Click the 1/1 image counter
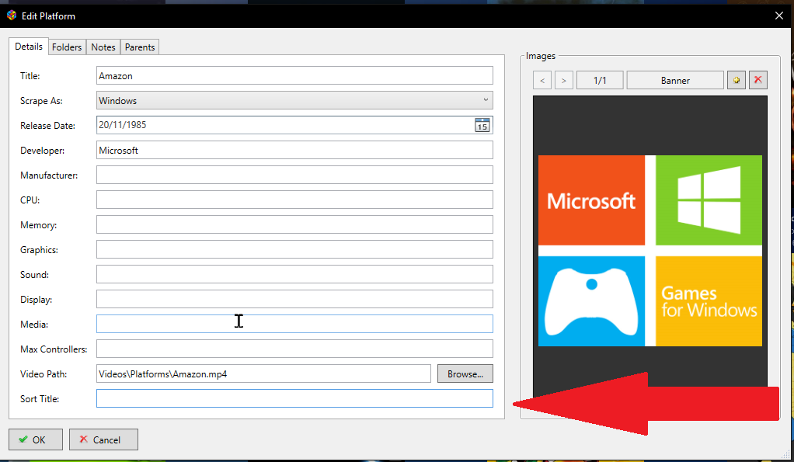The image size is (794, 462). (600, 80)
